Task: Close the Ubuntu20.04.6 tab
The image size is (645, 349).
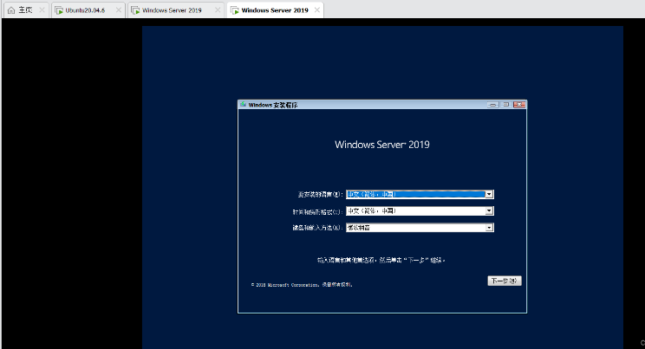Action: click(119, 10)
